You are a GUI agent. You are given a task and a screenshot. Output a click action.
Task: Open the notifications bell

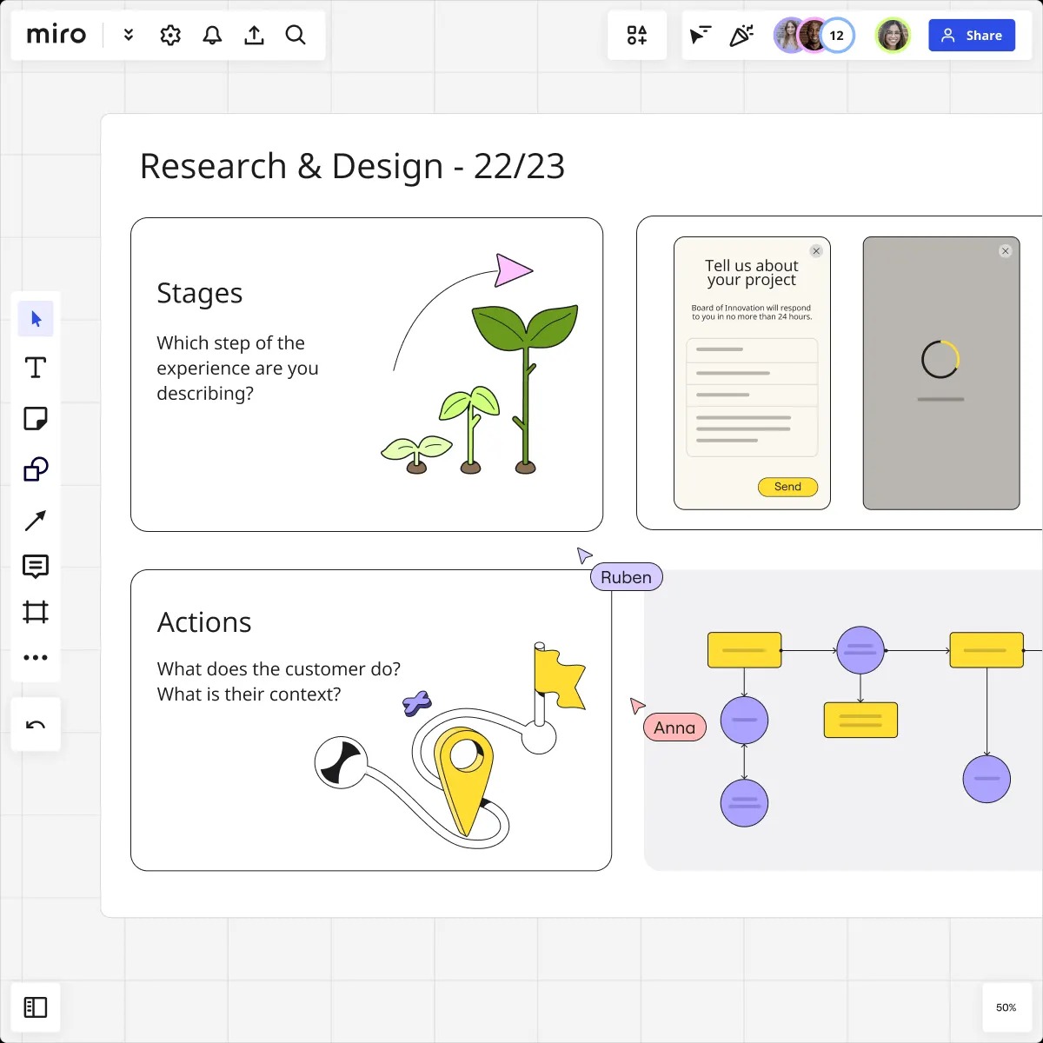pyautogui.click(x=212, y=35)
